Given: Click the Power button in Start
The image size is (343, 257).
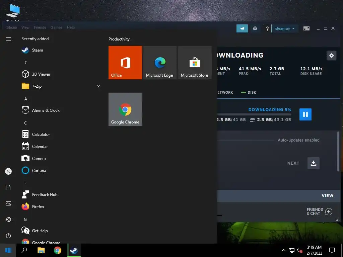Looking at the screenshot, I should 8,236.
